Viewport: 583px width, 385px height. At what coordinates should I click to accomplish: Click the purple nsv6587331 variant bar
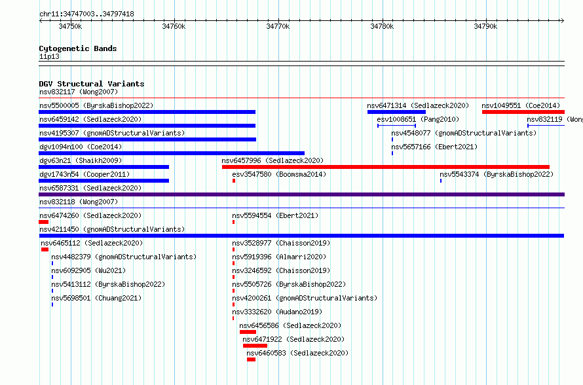[x=301, y=194]
